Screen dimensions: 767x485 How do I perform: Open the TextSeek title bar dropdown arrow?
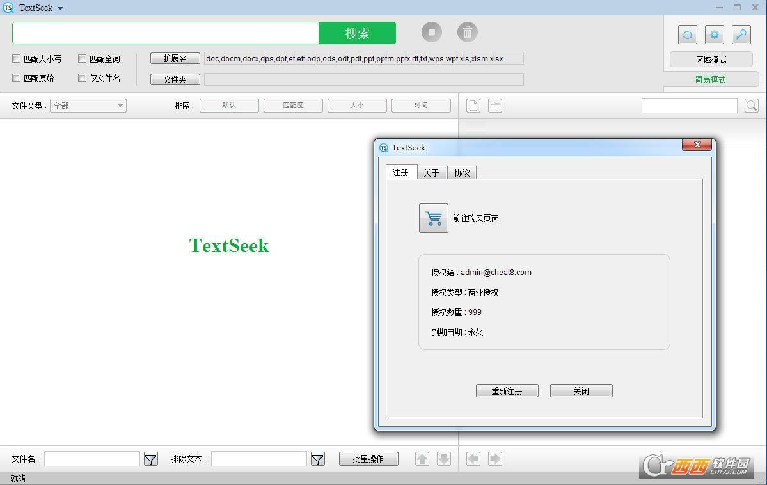pyautogui.click(x=59, y=8)
